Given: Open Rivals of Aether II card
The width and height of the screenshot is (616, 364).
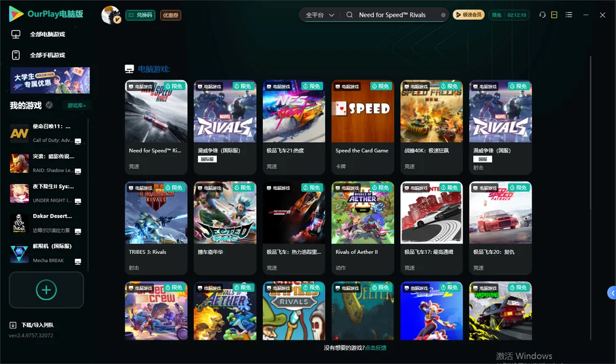Looking at the screenshot, I should coord(363,228).
